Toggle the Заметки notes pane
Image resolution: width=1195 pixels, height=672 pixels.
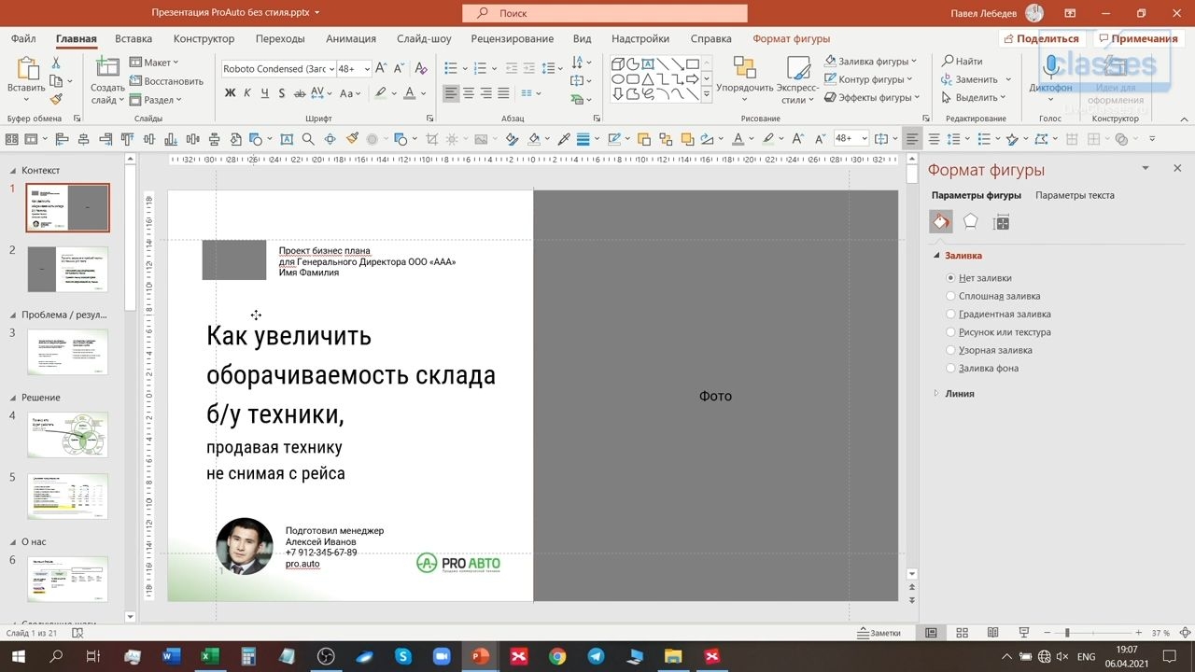pyautogui.click(x=879, y=633)
